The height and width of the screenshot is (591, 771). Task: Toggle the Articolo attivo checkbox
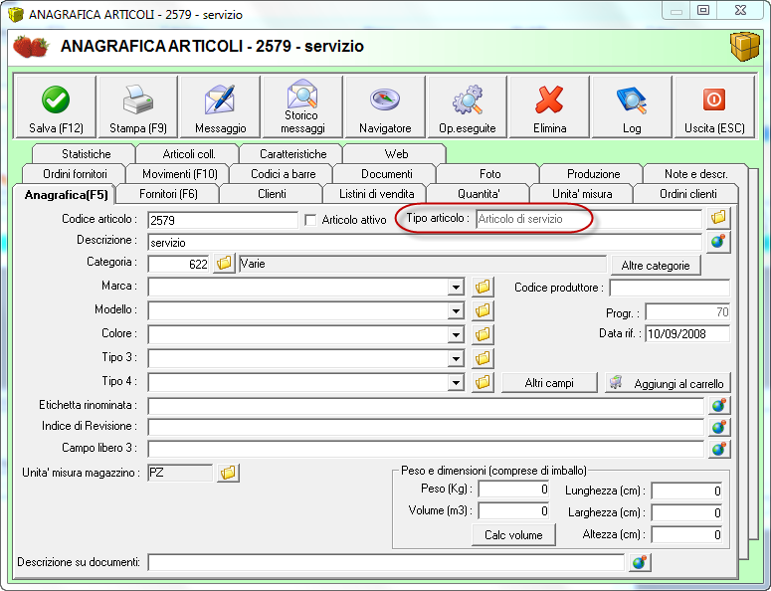point(310,220)
